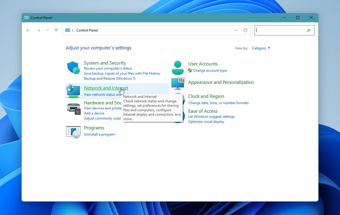Click the Appearance and Personalization monitor icon

tap(178, 84)
